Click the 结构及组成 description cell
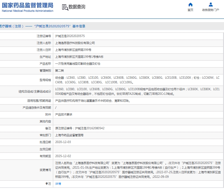The image size is (224, 189). pos(138,92)
